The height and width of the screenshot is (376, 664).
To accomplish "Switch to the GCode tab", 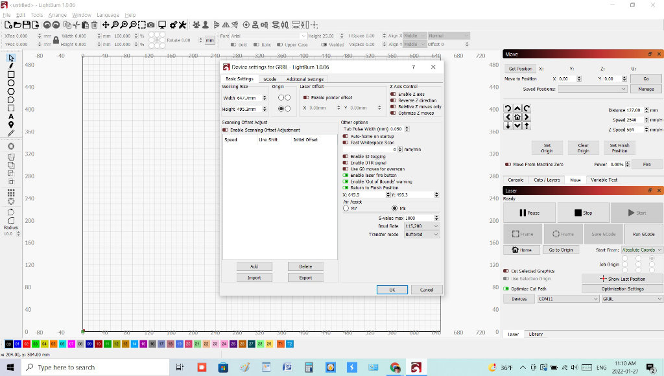I will [x=270, y=79].
